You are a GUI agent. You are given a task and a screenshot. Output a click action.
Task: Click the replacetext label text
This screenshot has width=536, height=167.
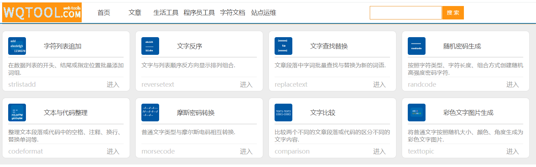pos(291,85)
